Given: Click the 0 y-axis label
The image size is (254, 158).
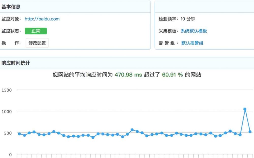Looking at the screenshot, I should 10,154.
